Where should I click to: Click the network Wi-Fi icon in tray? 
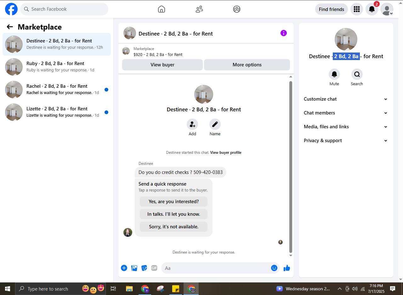363,289
